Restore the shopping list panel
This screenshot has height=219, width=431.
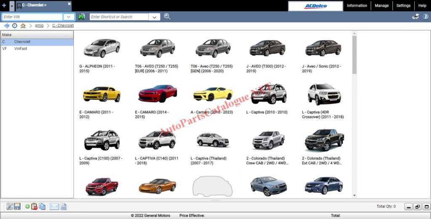pos(418,207)
